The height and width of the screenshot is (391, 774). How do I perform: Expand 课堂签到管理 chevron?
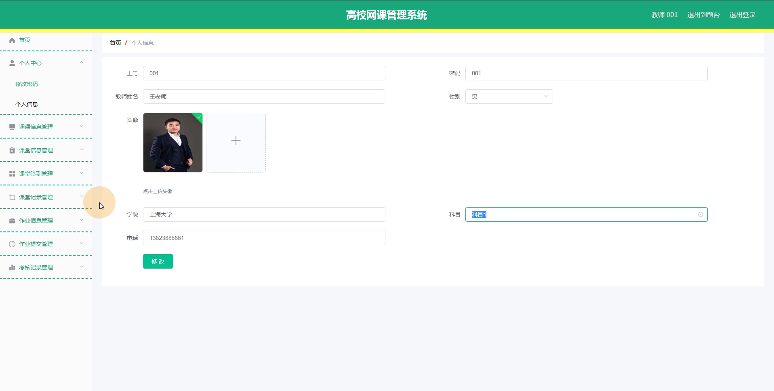point(82,173)
